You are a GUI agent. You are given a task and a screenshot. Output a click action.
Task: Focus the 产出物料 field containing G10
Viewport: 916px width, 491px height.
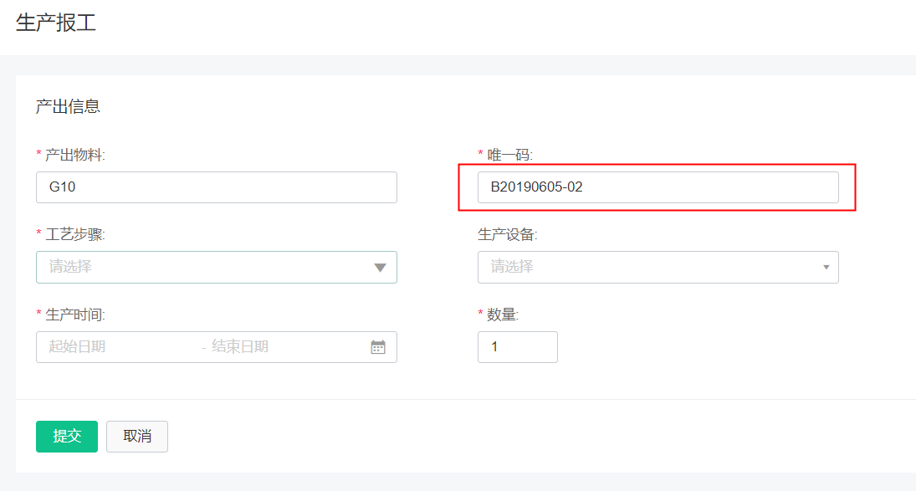tap(216, 187)
